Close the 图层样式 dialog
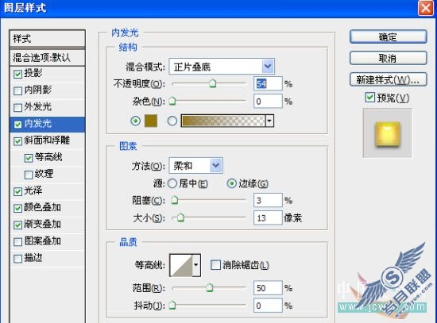 (426, 8)
